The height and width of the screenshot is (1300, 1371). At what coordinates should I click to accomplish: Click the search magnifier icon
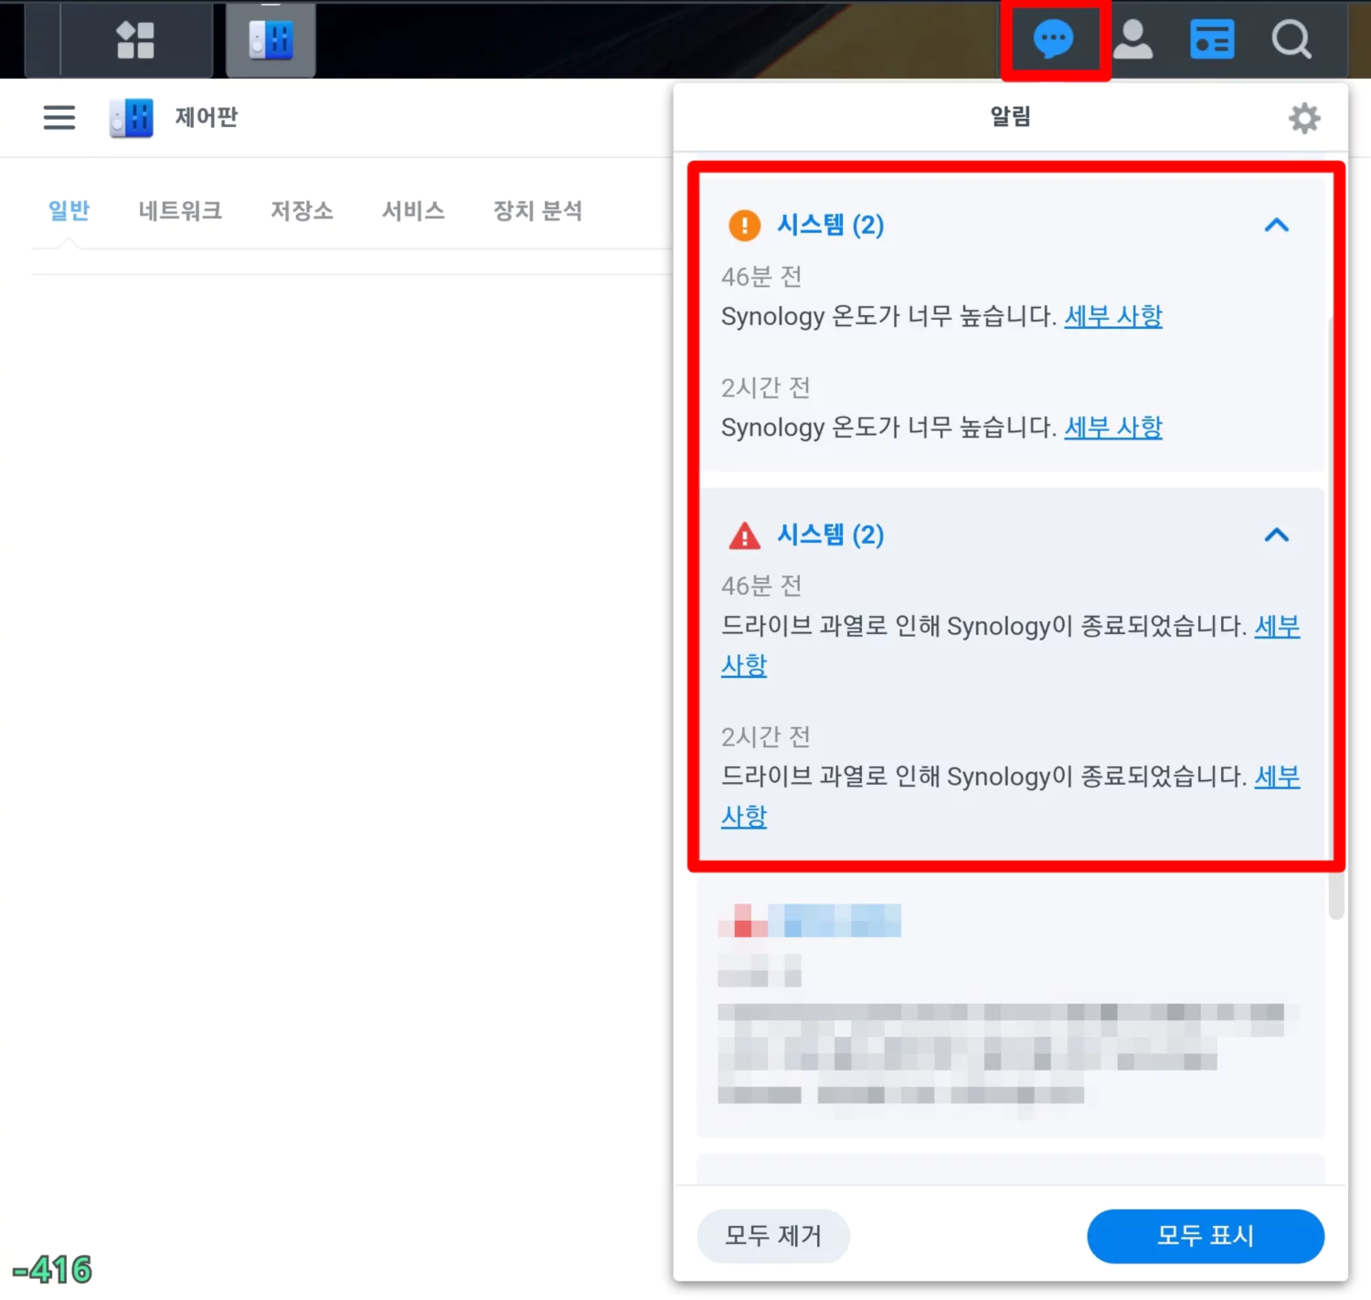pyautogui.click(x=1291, y=39)
